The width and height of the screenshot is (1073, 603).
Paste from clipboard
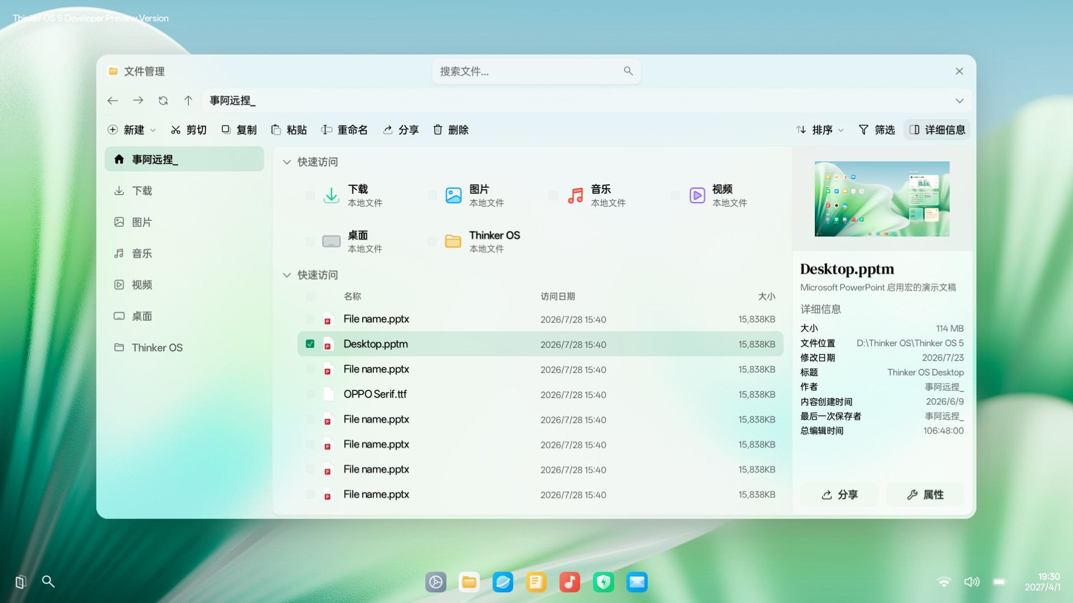289,130
